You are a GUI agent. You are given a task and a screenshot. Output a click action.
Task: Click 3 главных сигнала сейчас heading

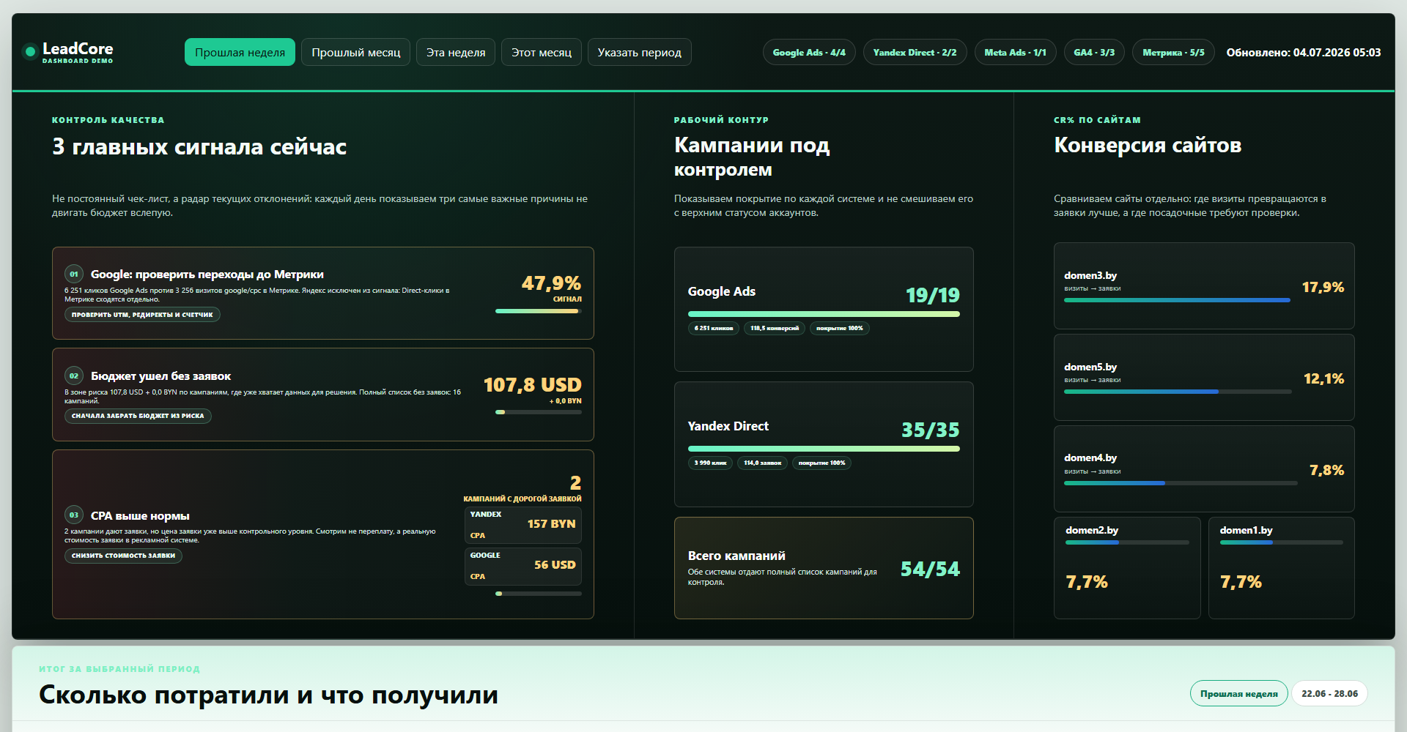coord(199,146)
